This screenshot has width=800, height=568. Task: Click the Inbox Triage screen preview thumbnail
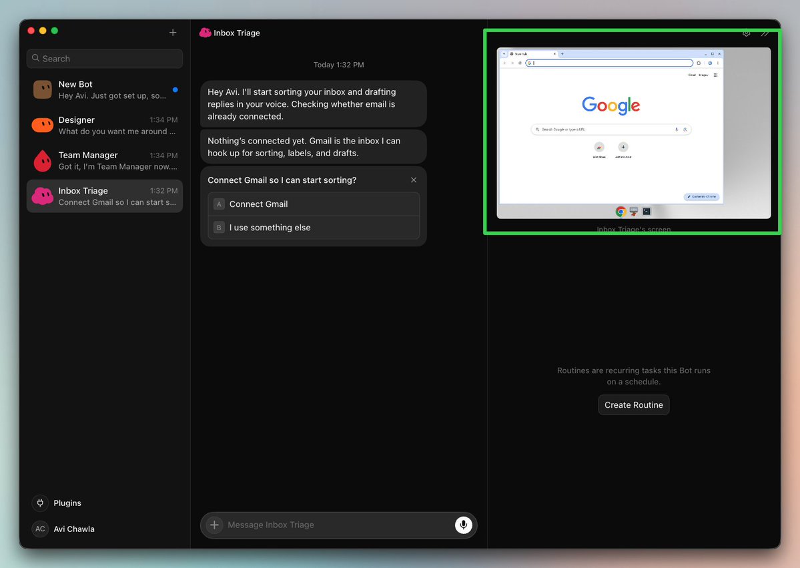[x=634, y=133]
